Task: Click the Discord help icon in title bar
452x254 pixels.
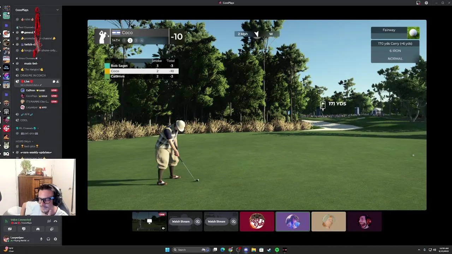Action: point(426,3)
